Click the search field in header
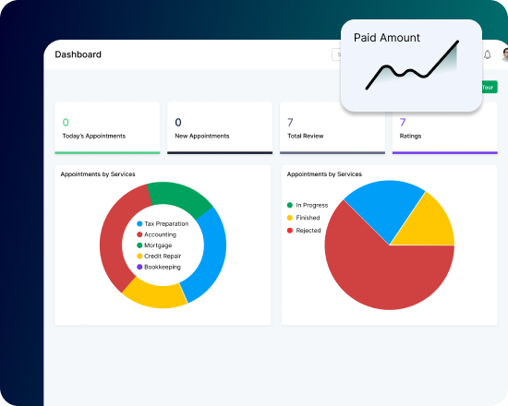508x406 pixels. click(x=336, y=54)
